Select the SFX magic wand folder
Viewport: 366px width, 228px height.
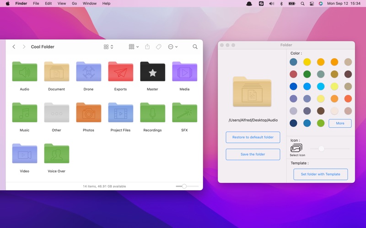tap(184, 112)
